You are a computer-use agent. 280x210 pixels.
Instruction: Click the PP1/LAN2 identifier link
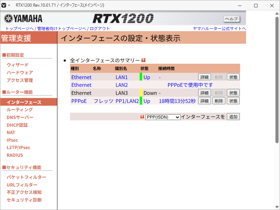tap(127, 101)
